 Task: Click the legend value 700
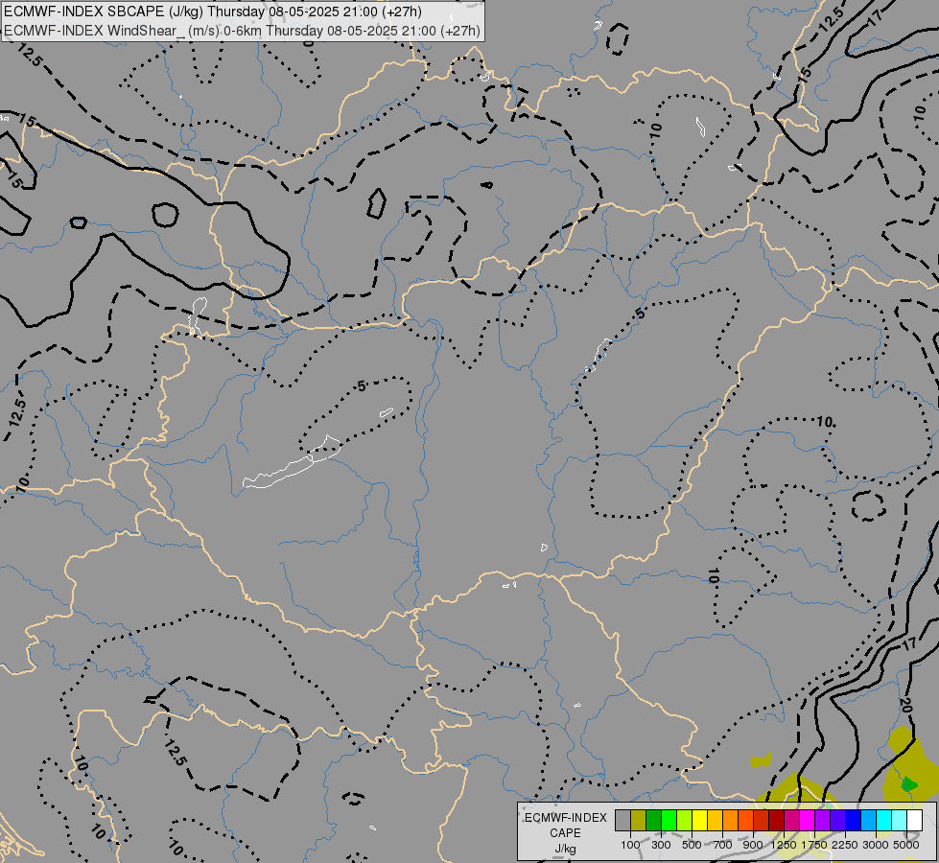(723, 845)
